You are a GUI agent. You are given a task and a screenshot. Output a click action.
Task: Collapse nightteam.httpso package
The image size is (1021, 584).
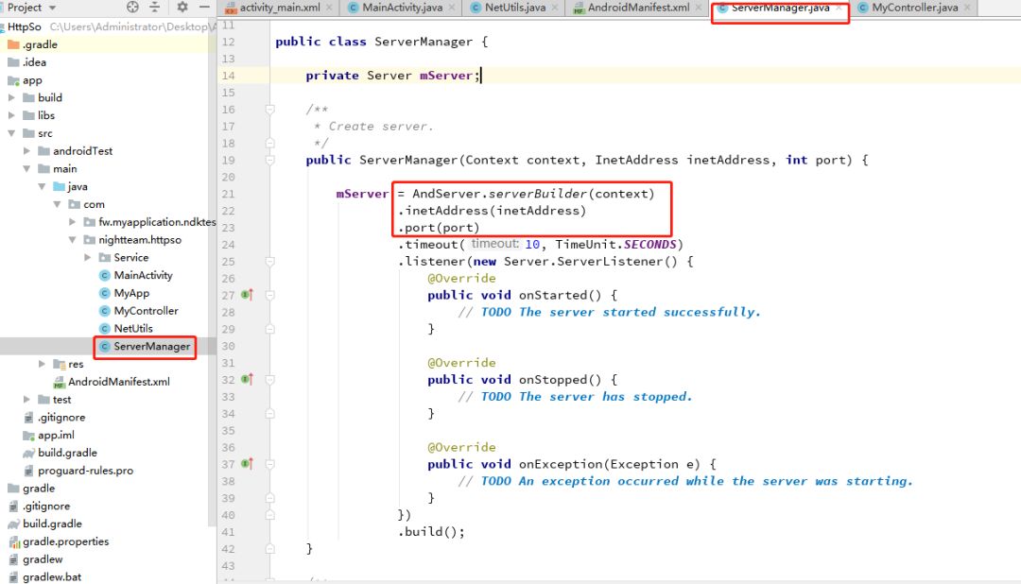click(x=72, y=240)
